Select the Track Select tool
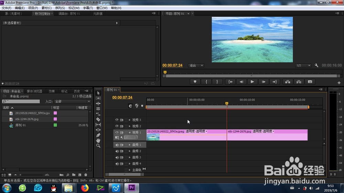This screenshot has width=344, height=193. tap(98, 98)
